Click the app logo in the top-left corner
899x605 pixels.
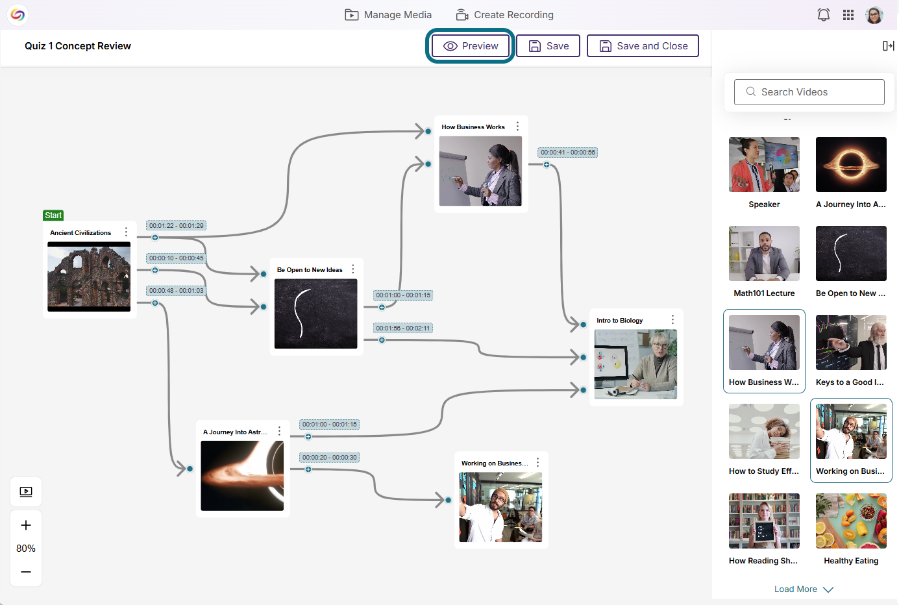pos(18,14)
